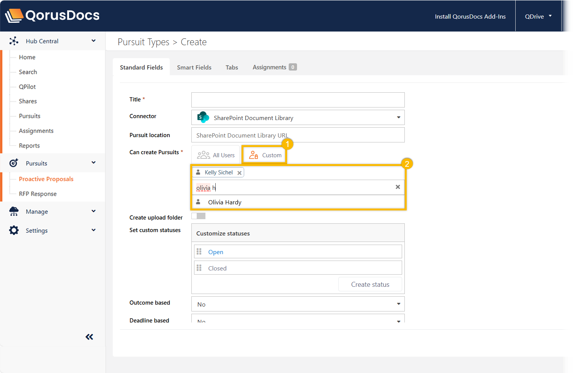This screenshot has width=573, height=373.
Task: Click the Create status button
Action: tap(370, 284)
